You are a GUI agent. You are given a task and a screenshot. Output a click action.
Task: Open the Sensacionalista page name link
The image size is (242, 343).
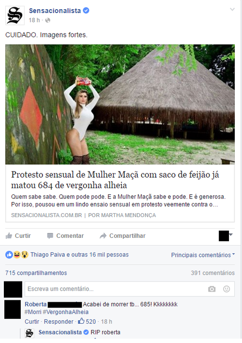point(55,11)
